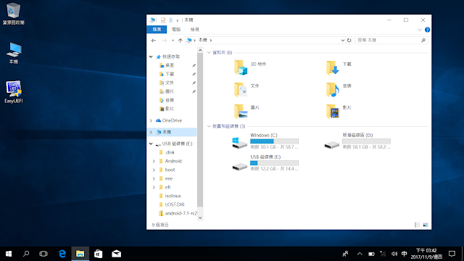Viewport: 464px width, 261px height.
Task: Open taskbar search magnifier
Action: (x=26, y=254)
